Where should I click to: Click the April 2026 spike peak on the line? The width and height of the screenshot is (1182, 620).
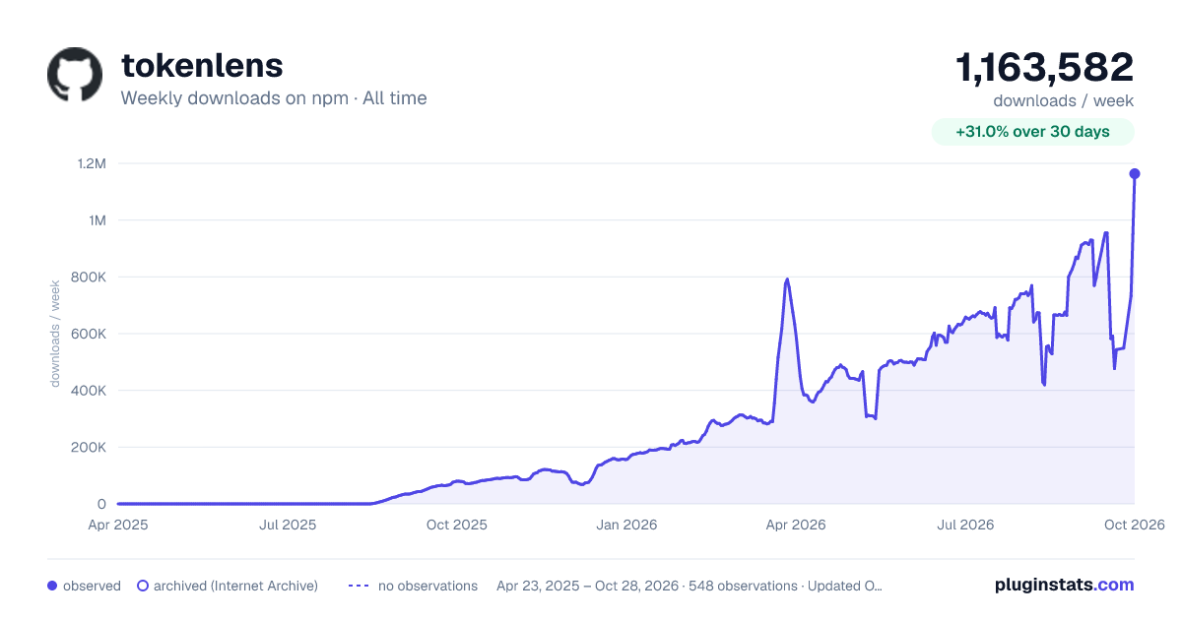tap(787, 279)
